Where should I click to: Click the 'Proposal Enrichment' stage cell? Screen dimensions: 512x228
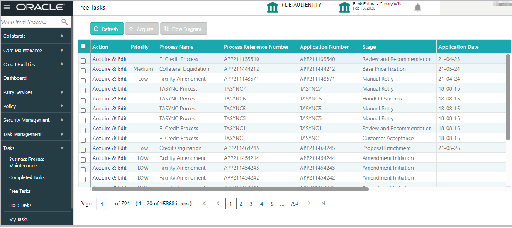point(387,148)
